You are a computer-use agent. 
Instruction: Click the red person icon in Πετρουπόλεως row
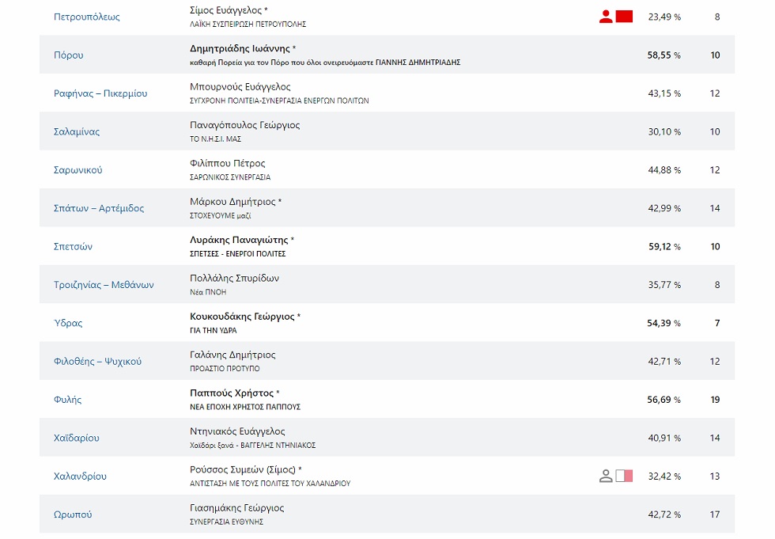point(606,17)
